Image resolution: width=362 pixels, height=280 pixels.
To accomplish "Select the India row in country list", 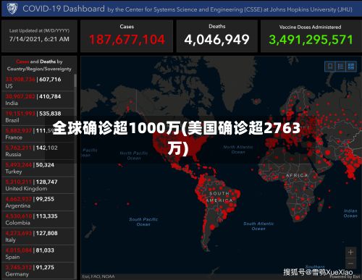I will click(x=38, y=100).
